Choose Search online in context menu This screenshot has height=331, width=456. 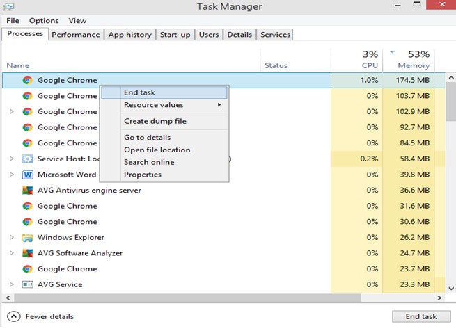click(164, 162)
